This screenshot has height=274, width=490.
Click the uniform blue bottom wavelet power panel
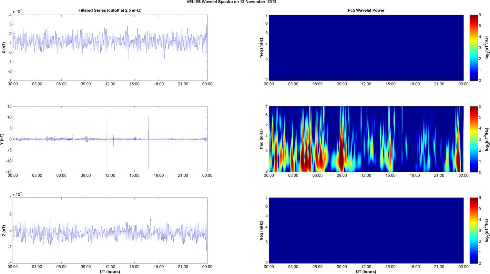coord(366,231)
